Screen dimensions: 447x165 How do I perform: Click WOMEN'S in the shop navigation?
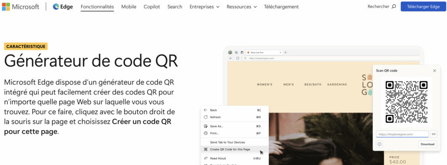pos(265,84)
